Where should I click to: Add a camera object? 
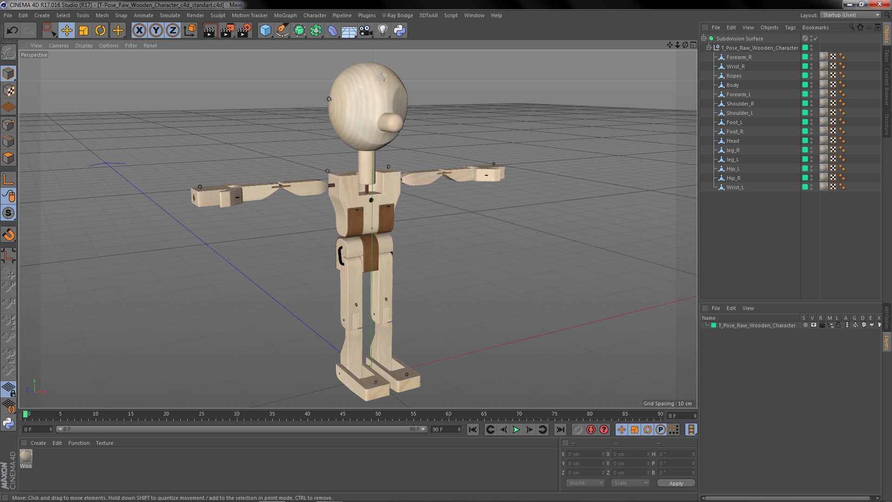point(366,31)
